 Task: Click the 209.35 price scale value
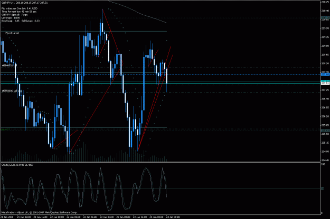point(325,37)
